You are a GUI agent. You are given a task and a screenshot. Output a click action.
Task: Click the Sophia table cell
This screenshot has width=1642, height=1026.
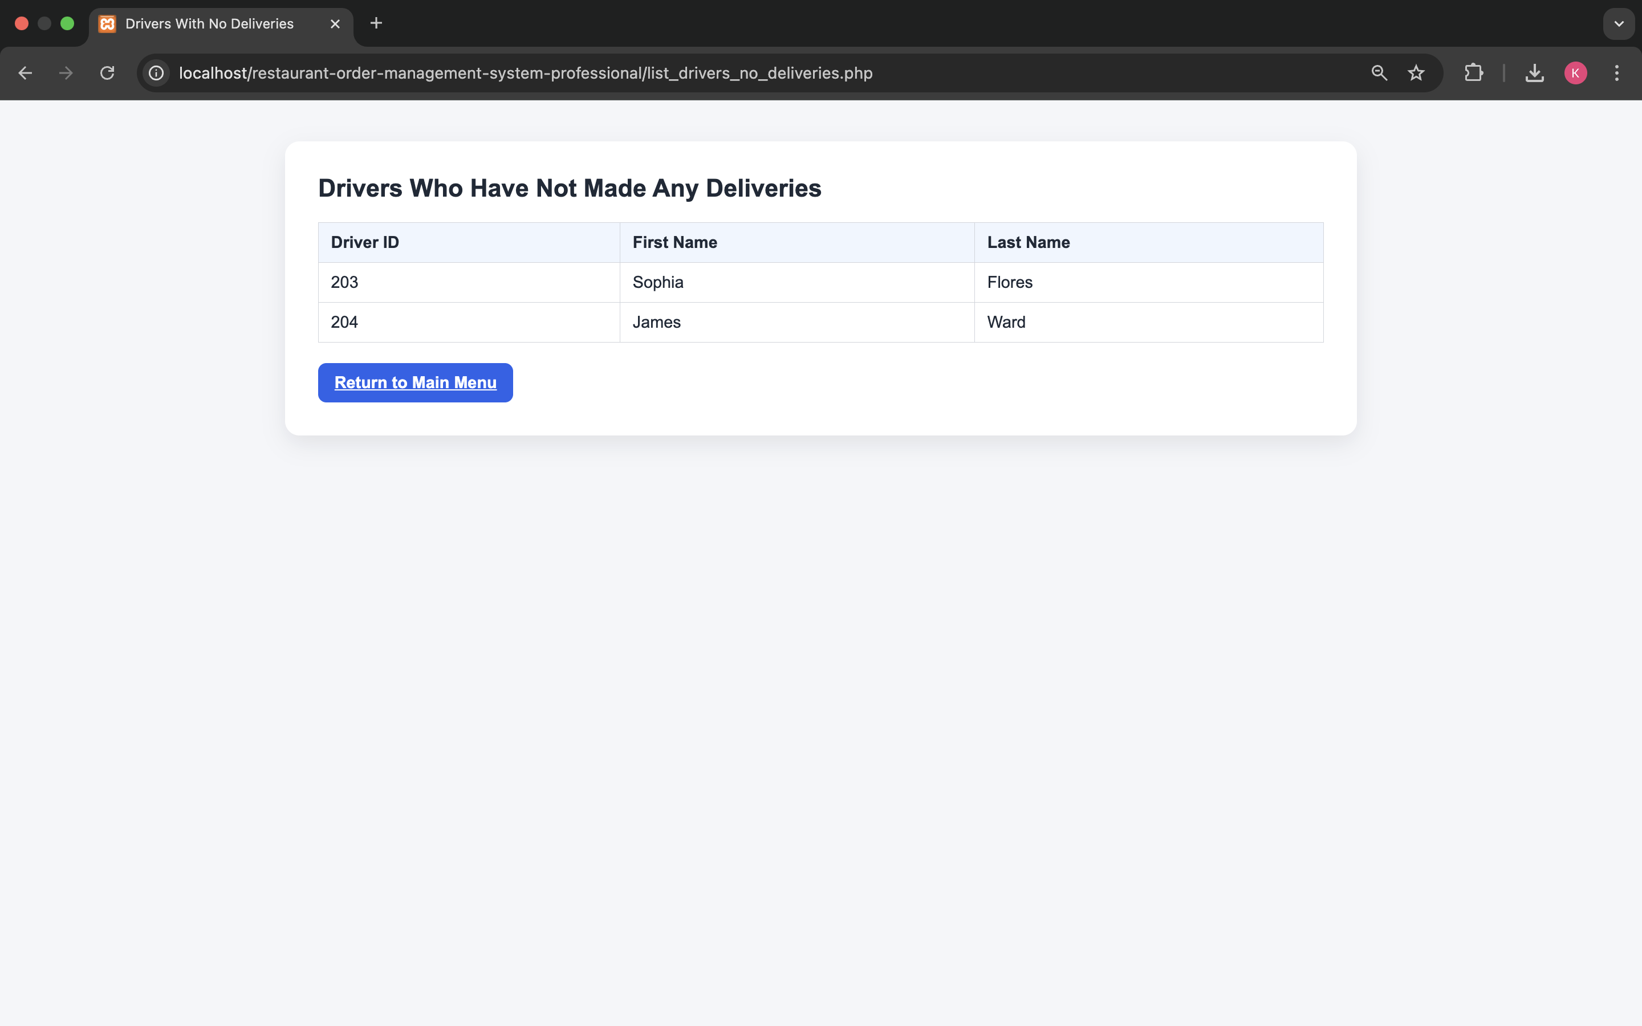tap(657, 282)
